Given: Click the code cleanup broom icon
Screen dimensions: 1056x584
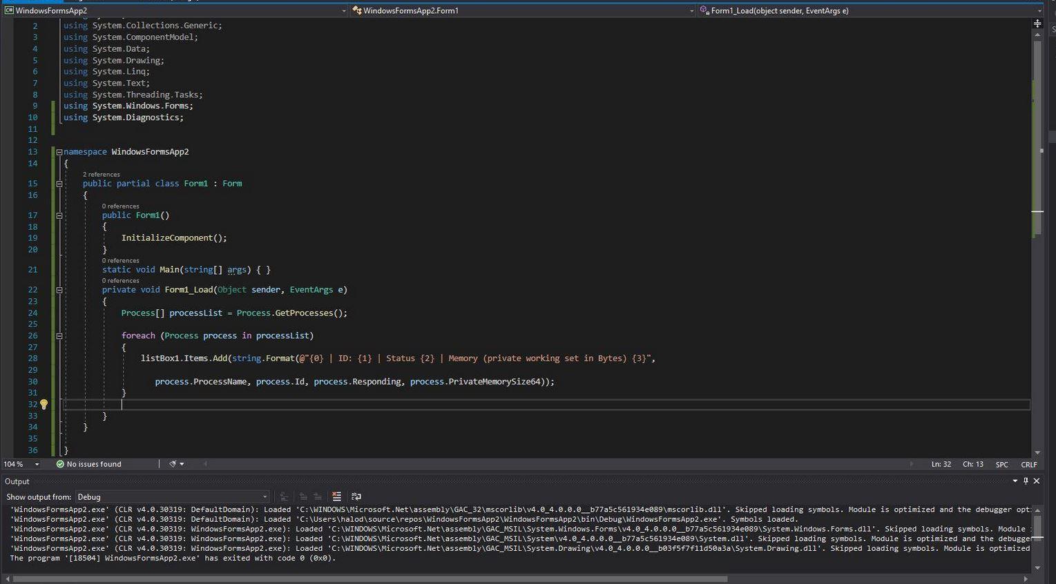Looking at the screenshot, I should (x=173, y=464).
